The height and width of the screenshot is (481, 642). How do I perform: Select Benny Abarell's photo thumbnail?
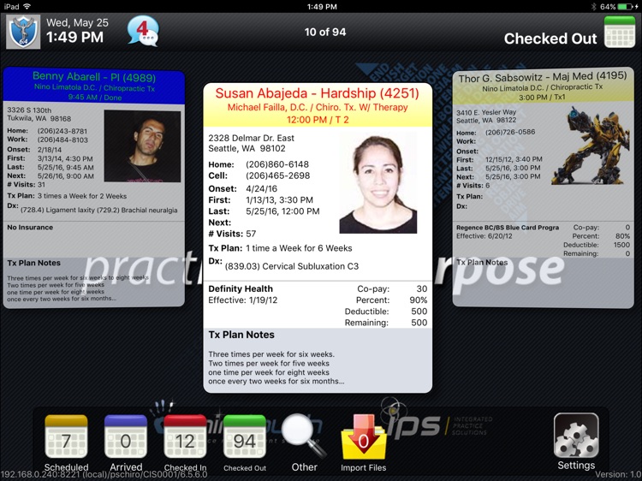tap(142, 145)
